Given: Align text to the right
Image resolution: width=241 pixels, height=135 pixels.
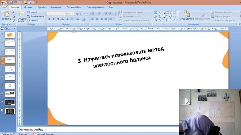Looking at the screenshot, I should point(101,19).
